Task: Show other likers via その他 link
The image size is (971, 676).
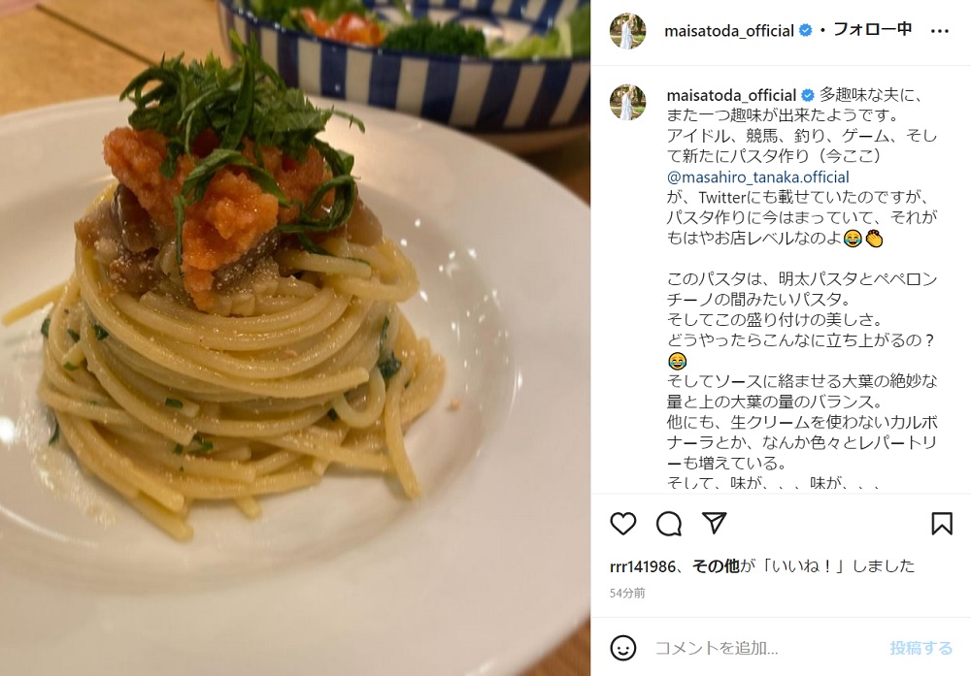Action: [716, 565]
